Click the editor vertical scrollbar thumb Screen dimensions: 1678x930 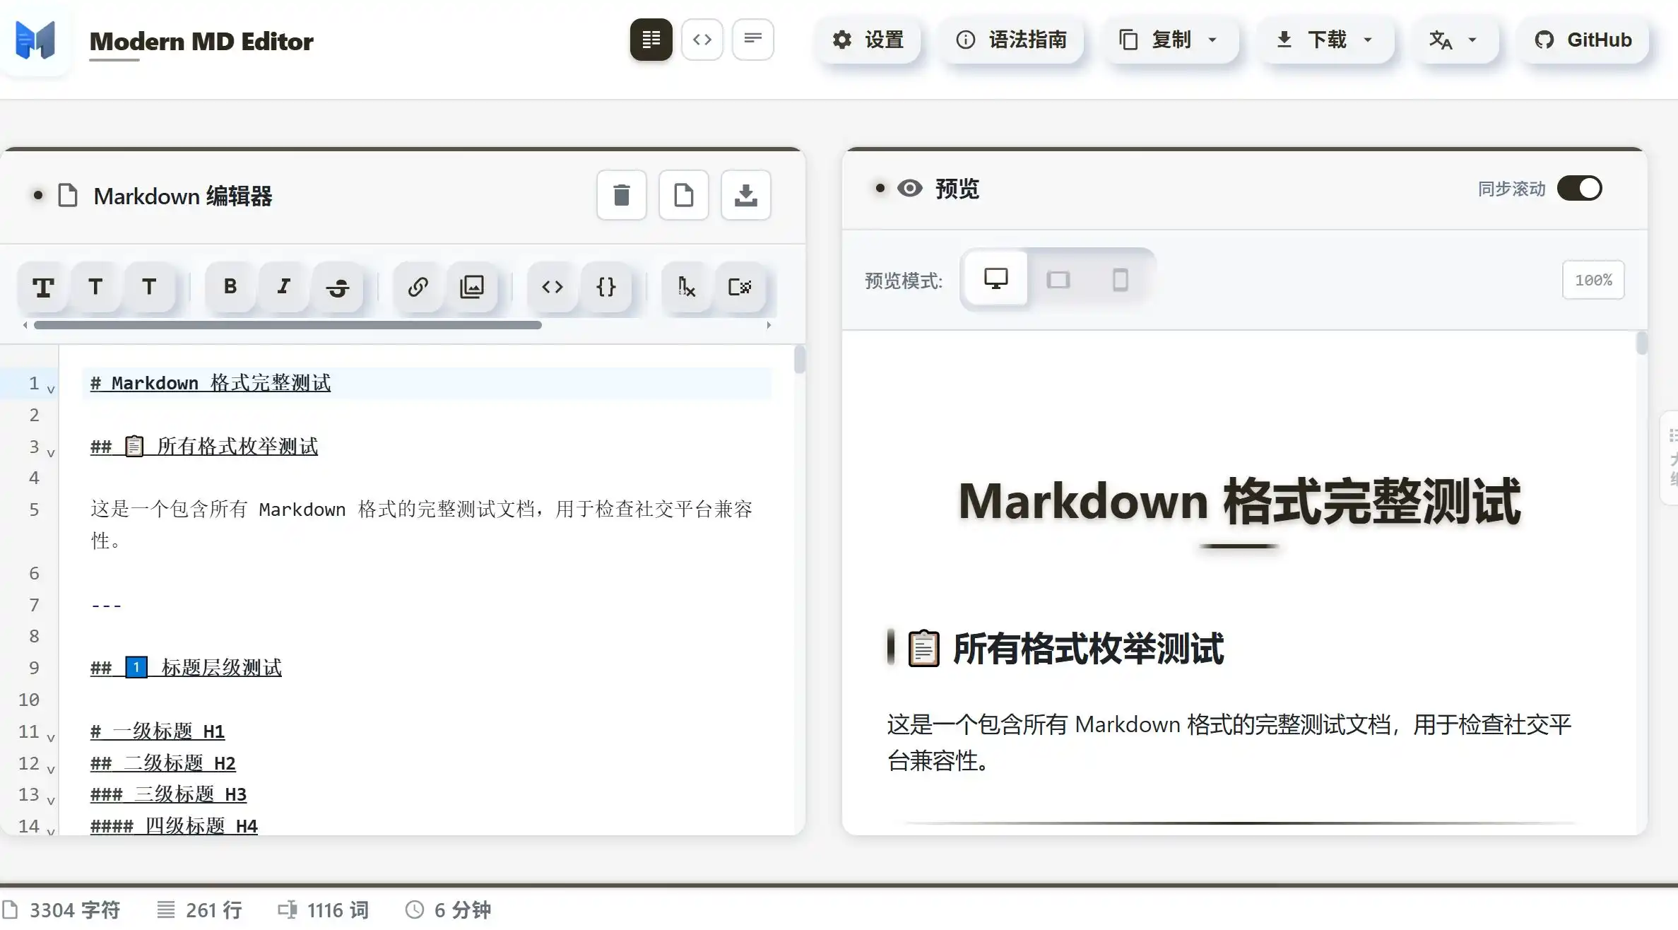pos(799,359)
